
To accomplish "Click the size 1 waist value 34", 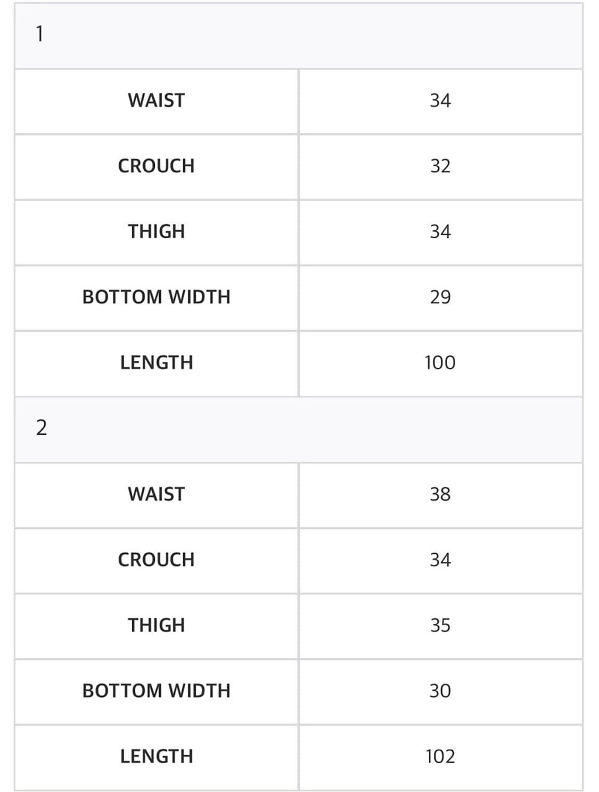I will click(x=440, y=101).
